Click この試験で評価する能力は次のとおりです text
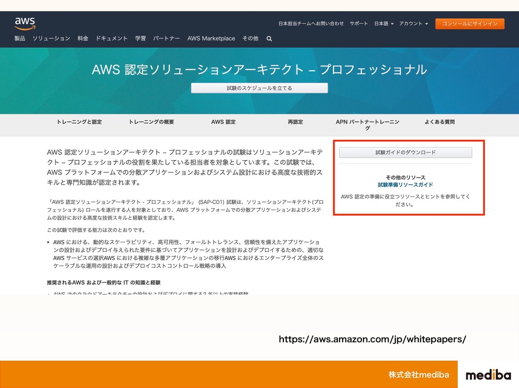The height and width of the screenshot is (388, 519). 96,230
